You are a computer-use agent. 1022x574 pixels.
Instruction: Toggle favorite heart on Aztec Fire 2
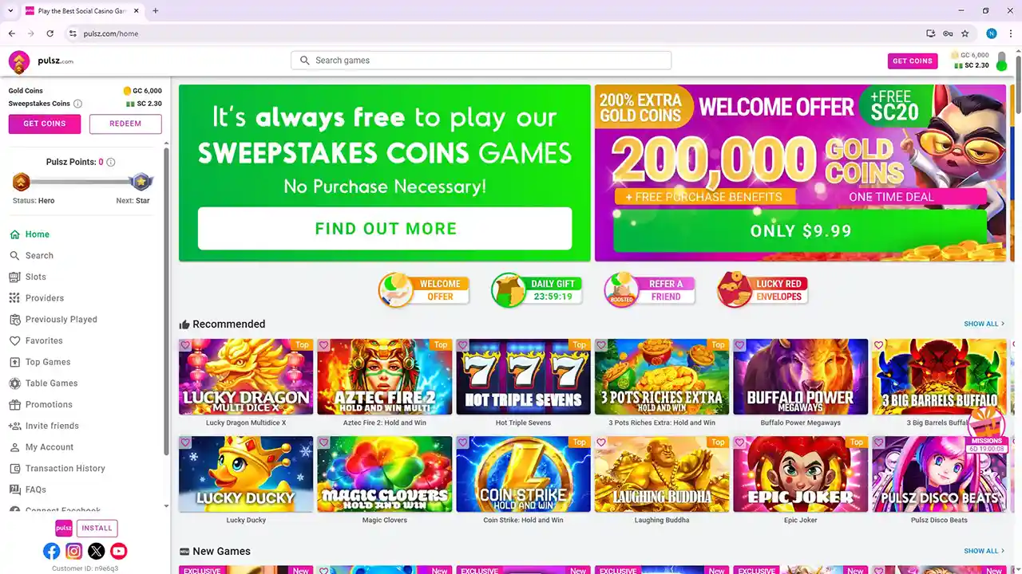coord(323,345)
